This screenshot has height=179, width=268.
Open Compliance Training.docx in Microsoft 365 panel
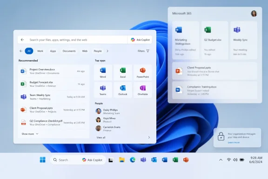pyautogui.click(x=214, y=90)
